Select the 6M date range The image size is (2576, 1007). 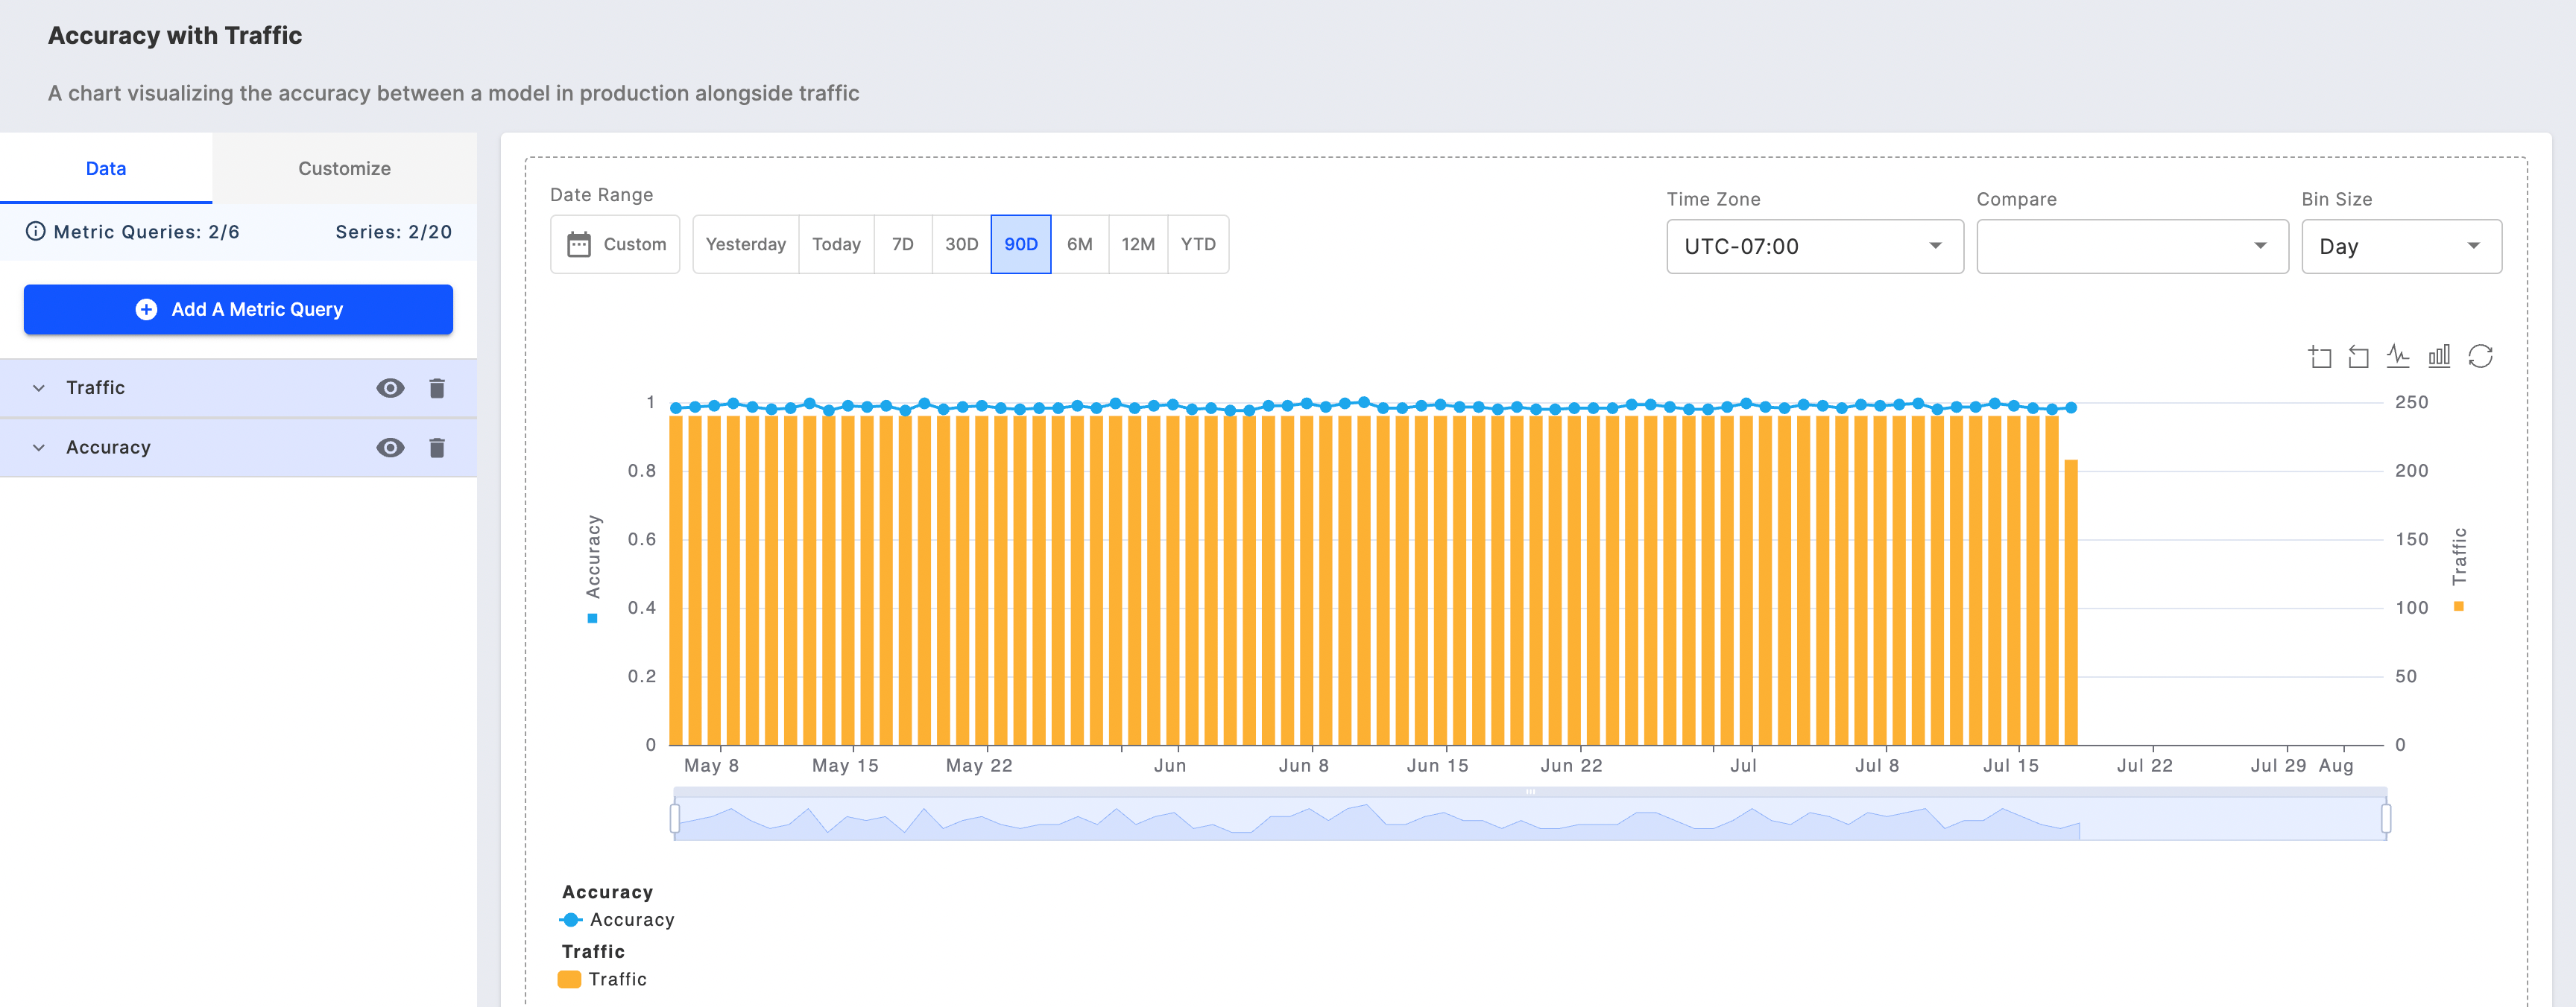tap(1080, 245)
